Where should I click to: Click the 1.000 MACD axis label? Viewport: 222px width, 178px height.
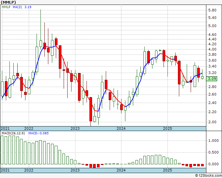[213, 141]
